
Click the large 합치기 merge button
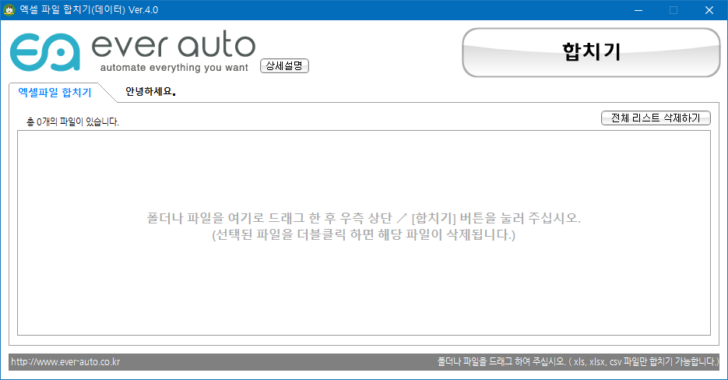tap(591, 52)
